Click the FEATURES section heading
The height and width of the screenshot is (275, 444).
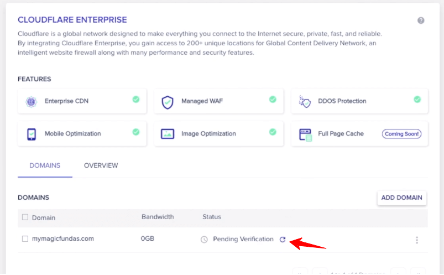click(34, 79)
